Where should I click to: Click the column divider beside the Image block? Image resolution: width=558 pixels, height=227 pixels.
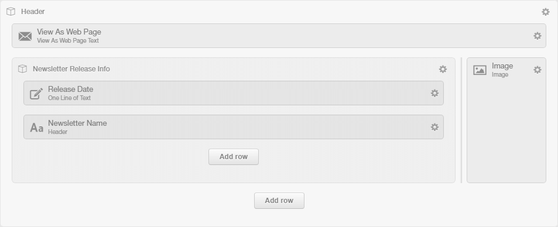(461, 121)
